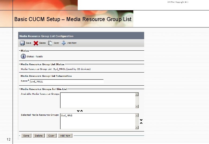
Task: Move the selected group up with the reorder arrow
Action: pyautogui.click(x=141, y=123)
